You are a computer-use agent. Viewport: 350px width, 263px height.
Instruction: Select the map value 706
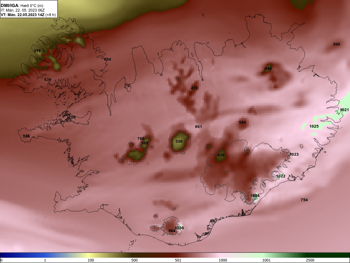click(x=72, y=117)
